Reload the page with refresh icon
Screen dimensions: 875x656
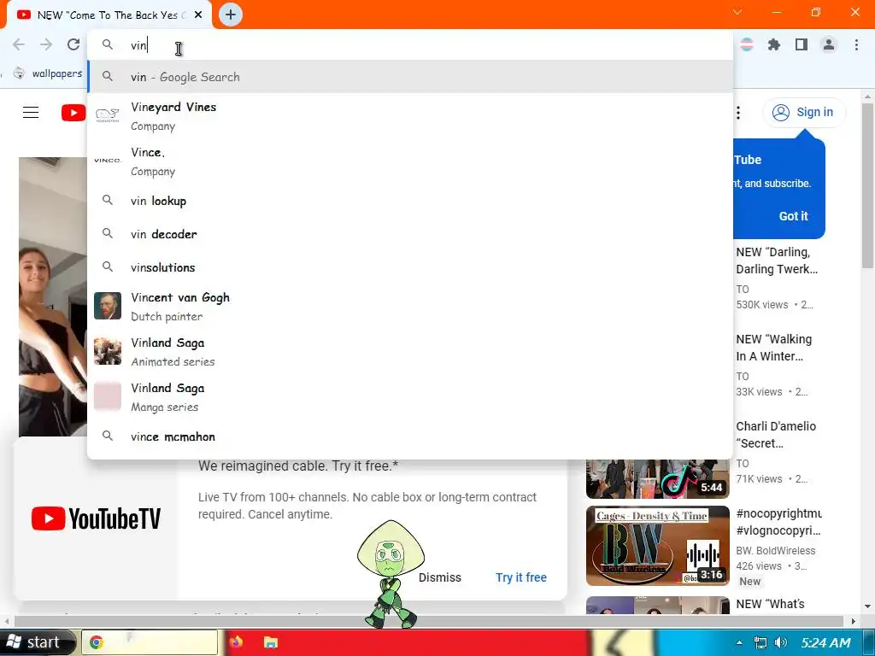(73, 44)
